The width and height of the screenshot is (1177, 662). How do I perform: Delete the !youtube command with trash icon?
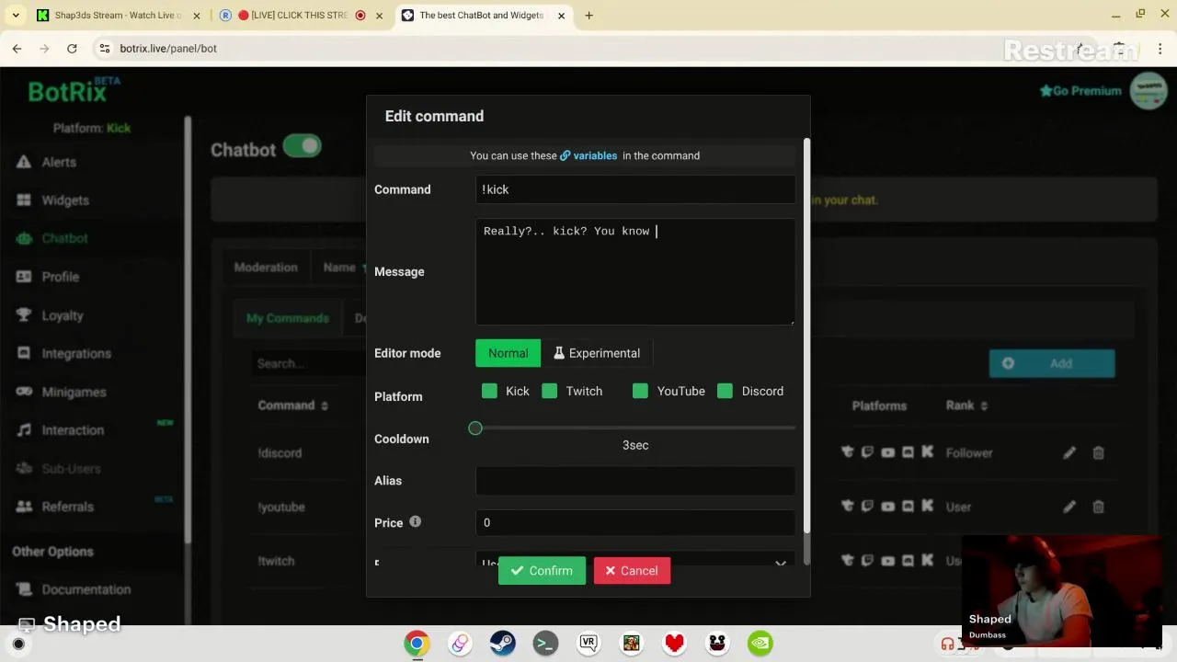pyautogui.click(x=1098, y=507)
